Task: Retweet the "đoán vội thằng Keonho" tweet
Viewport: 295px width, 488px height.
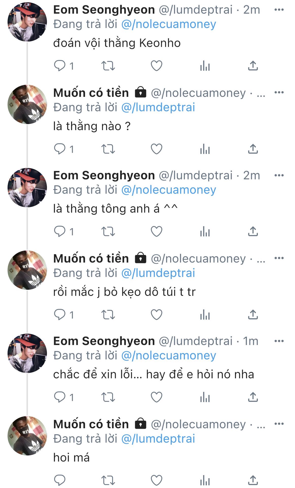Action: (x=108, y=66)
